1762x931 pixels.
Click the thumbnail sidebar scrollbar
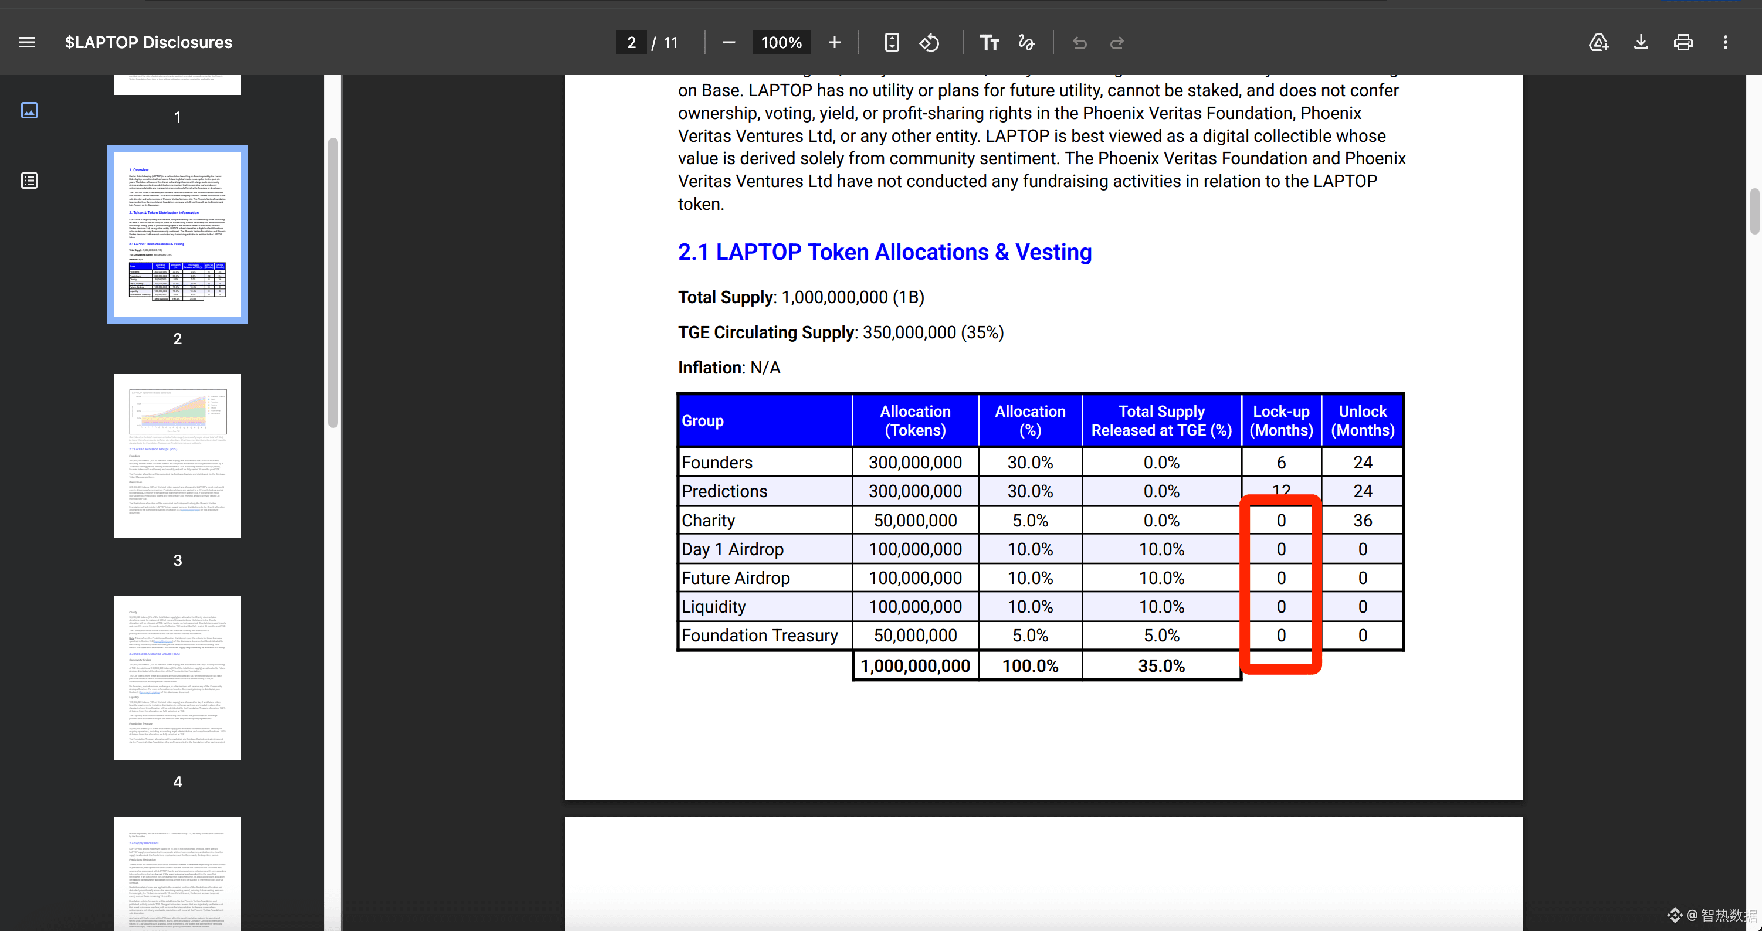[x=333, y=283]
